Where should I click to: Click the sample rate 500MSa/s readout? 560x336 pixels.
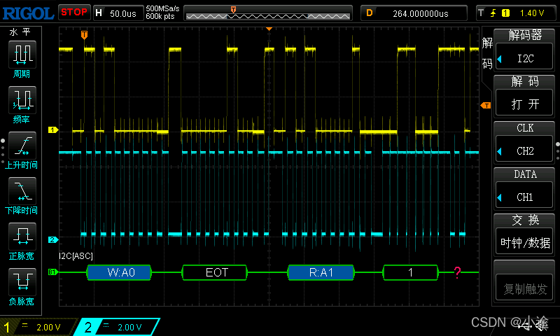tap(162, 8)
